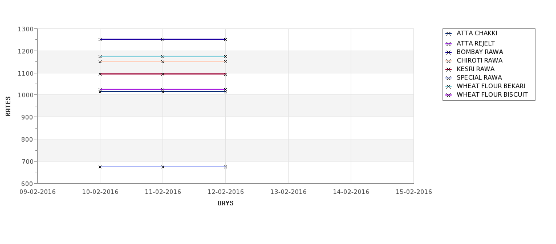Click the BOMBAY RAWA legend marker icon
Screen dimensions: 556x244
point(449,52)
